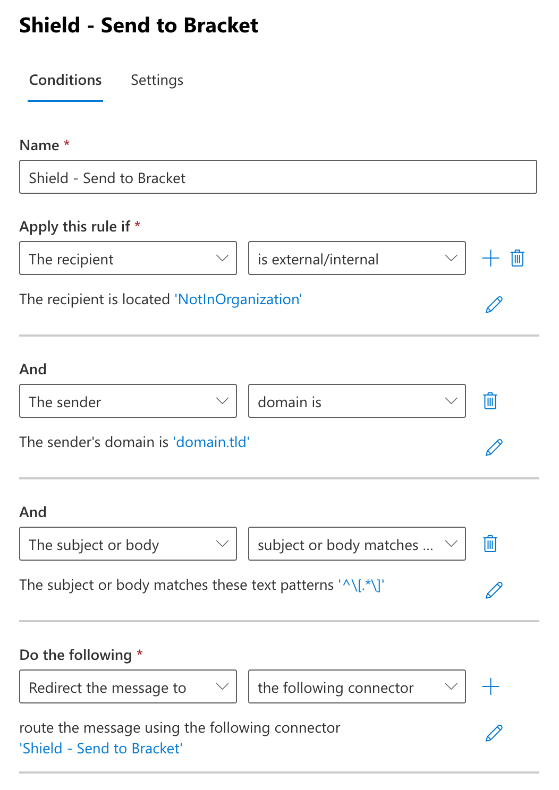Viewport: 559px width, 790px height.
Task: Click the 'domain.tld' link
Action: coord(211,442)
